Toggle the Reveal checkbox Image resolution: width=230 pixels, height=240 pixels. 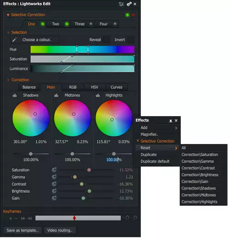tap(106, 39)
